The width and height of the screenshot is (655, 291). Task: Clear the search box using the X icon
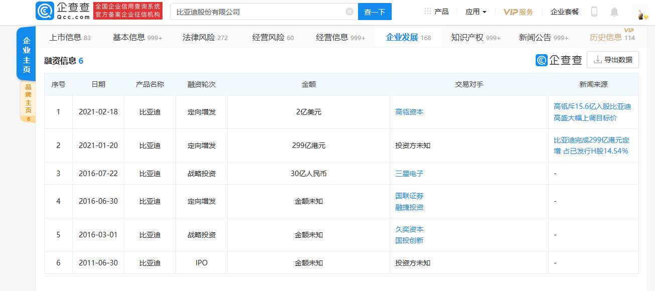click(x=350, y=11)
